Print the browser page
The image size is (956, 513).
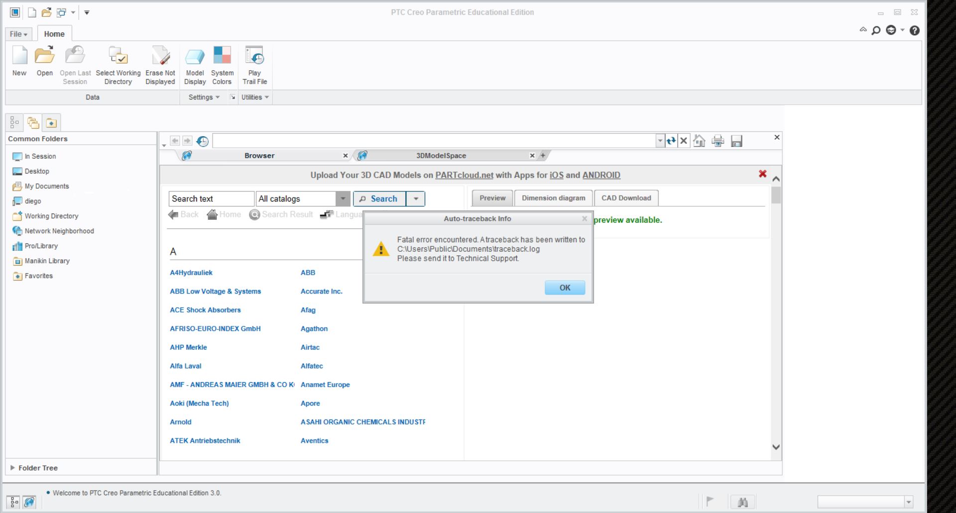click(717, 141)
